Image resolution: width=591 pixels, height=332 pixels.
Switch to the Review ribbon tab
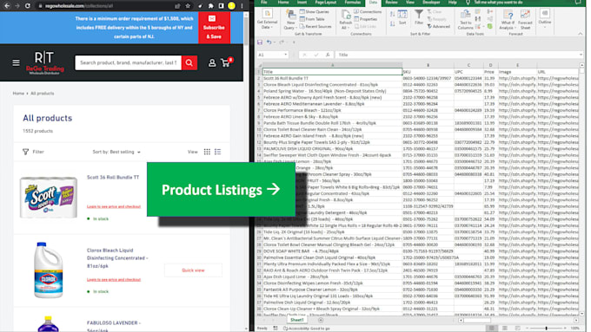(391, 3)
